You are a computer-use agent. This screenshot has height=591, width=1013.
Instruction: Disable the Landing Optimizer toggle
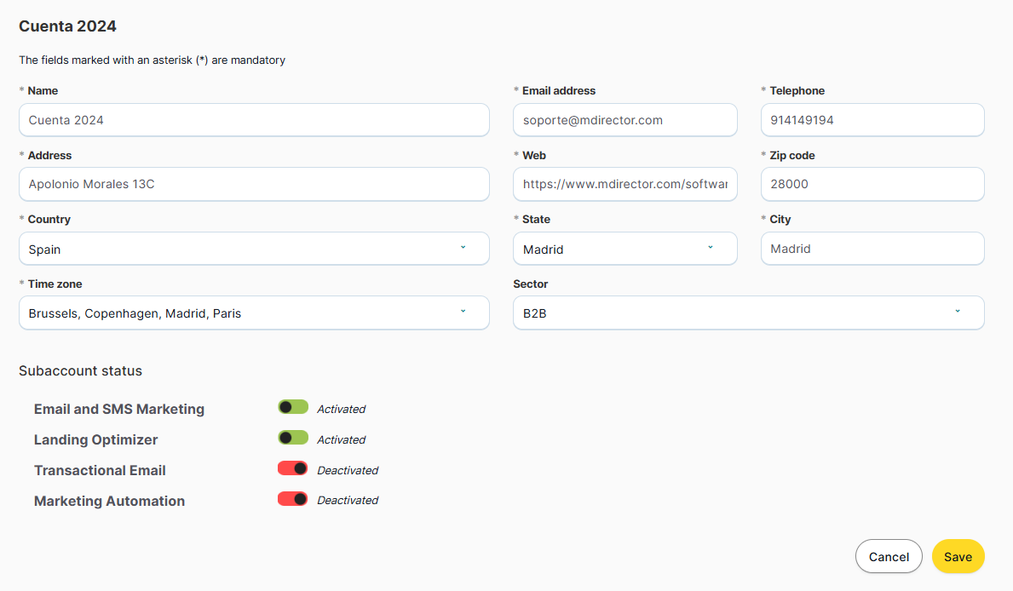coord(293,438)
